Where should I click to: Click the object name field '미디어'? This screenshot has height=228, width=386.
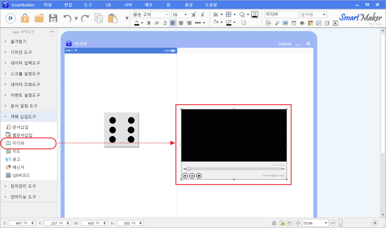(281, 14)
